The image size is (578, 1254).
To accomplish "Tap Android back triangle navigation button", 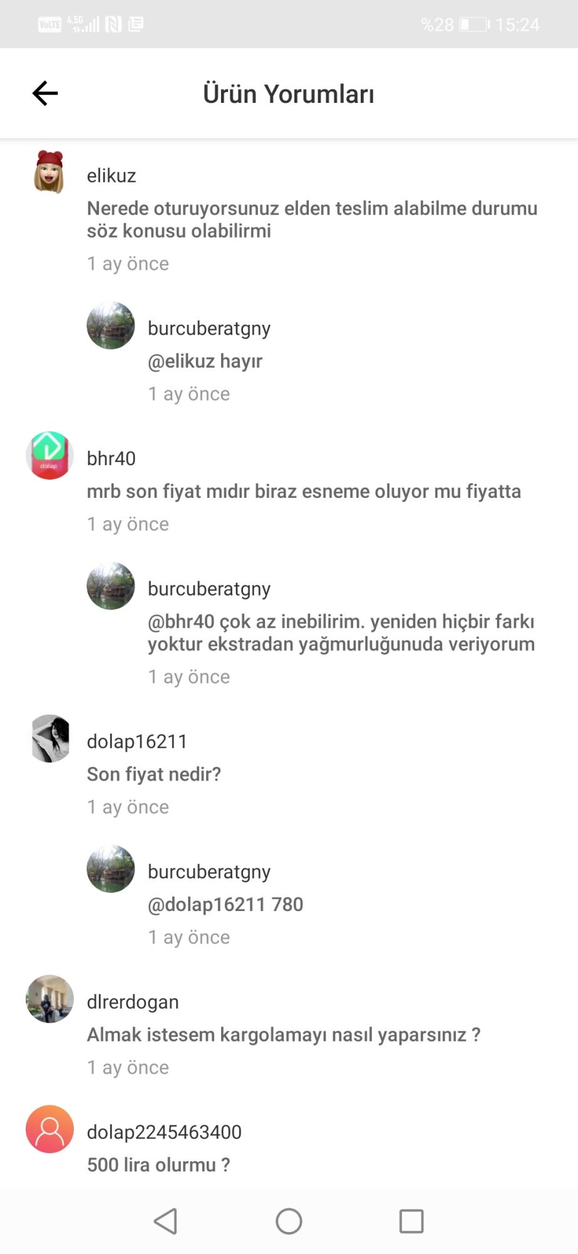I will [x=166, y=1221].
